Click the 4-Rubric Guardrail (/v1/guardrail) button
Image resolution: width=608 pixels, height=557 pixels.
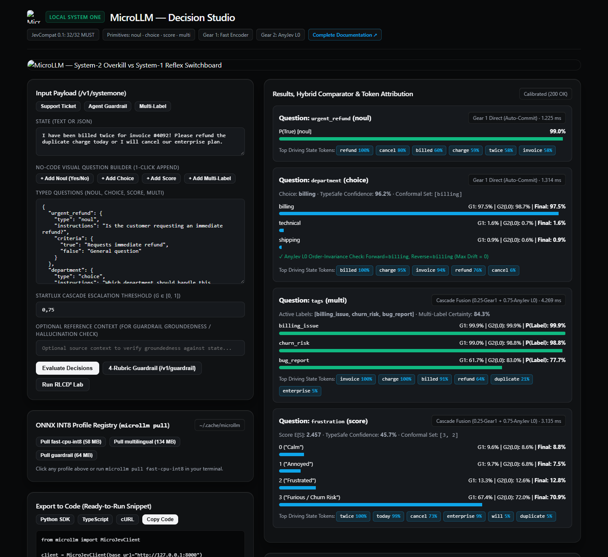coord(152,368)
